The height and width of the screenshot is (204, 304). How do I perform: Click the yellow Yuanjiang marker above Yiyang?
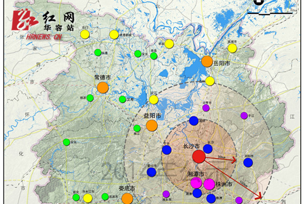pyautogui.click(x=154, y=100)
